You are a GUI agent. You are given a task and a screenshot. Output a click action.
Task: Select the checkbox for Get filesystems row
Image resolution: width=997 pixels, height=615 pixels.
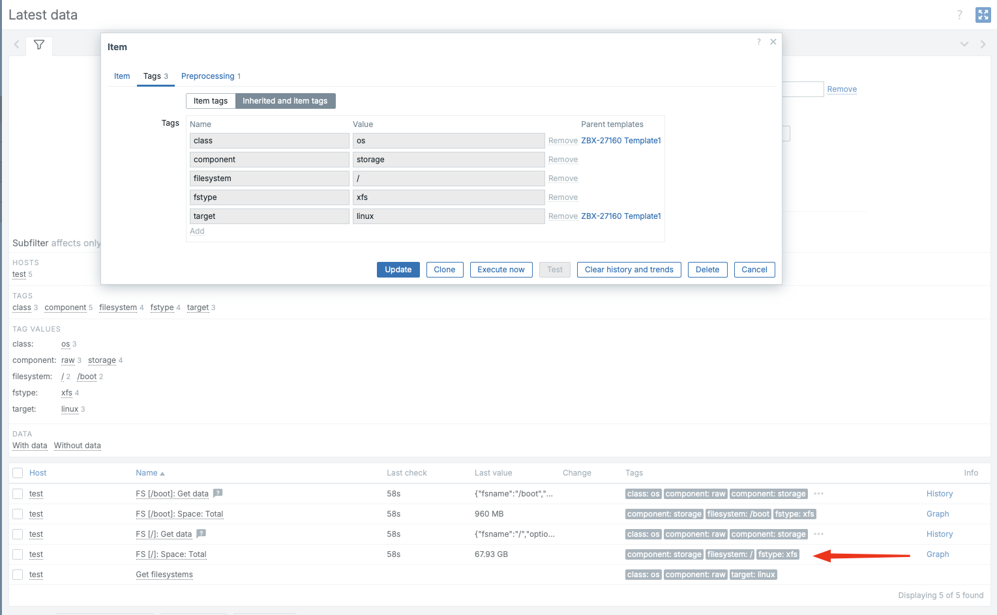click(18, 575)
